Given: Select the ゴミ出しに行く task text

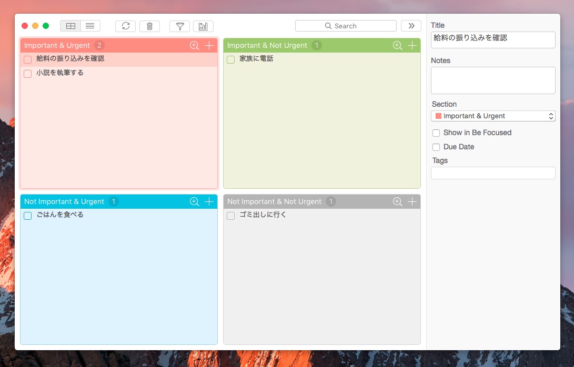Looking at the screenshot, I should (263, 215).
